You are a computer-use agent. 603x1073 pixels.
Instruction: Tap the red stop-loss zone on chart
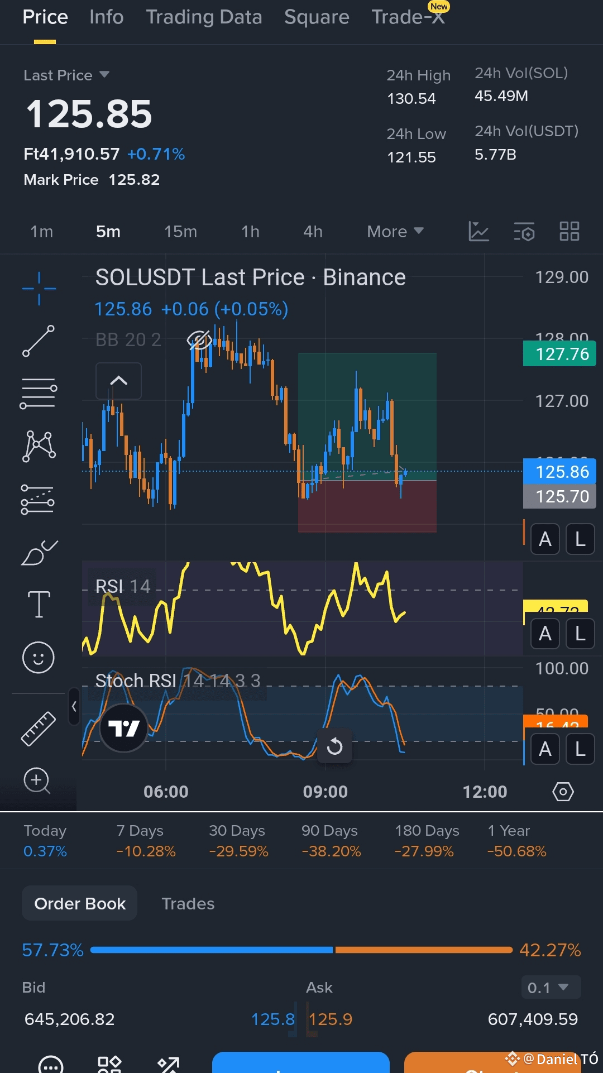[x=367, y=506]
